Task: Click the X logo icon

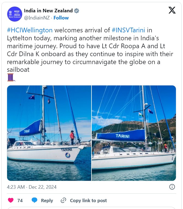Action: point(172,10)
